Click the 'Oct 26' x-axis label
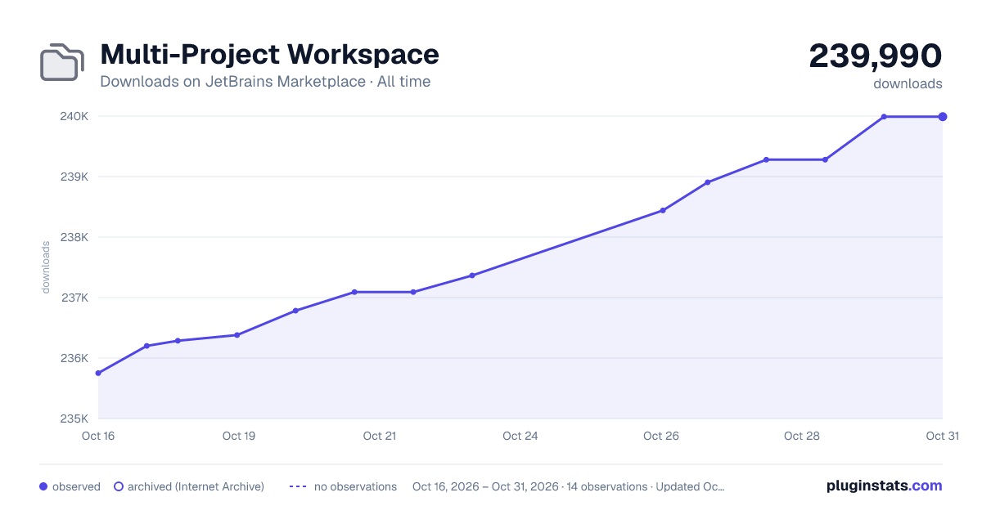Viewport: 982px width, 515px height. click(x=661, y=436)
